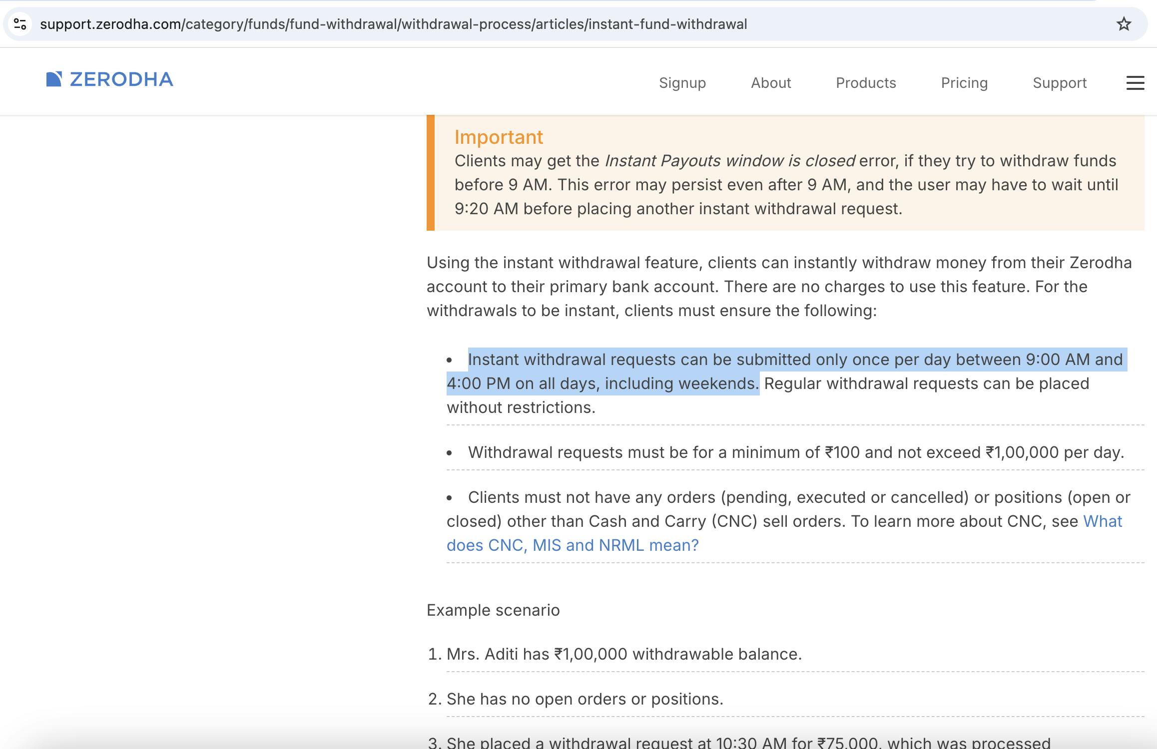1157x749 pixels.
Task: Click 'Using the instant withdrawal feature' paragraph
Action: tap(779, 287)
